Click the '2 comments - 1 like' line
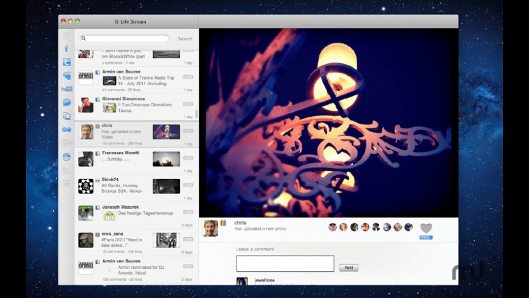529x298 pixels. pos(118,63)
